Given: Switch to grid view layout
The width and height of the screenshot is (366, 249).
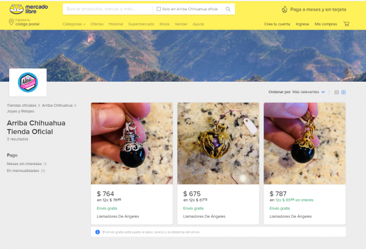Looking at the screenshot, I should (344, 92).
